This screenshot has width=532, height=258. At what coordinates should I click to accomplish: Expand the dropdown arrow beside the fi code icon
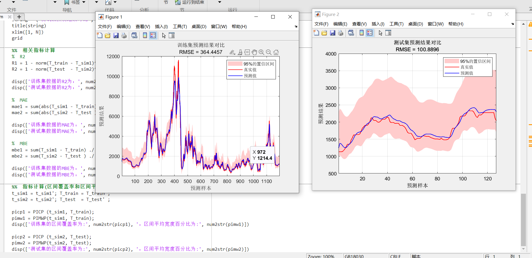pos(115,2)
